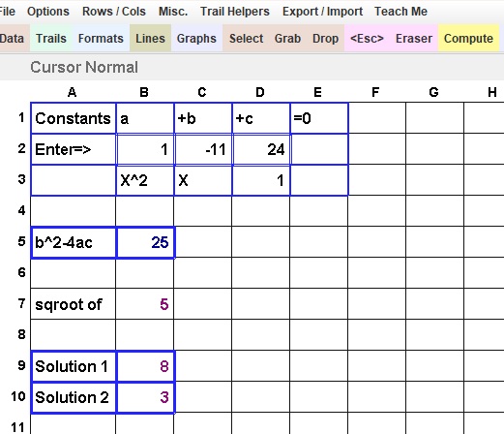Screen dimensions: 504x434
Task: Select cell C2 containing -11
Action: 203,149
